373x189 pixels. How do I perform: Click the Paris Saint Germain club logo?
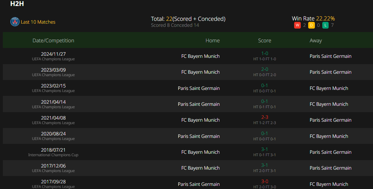[15, 22]
